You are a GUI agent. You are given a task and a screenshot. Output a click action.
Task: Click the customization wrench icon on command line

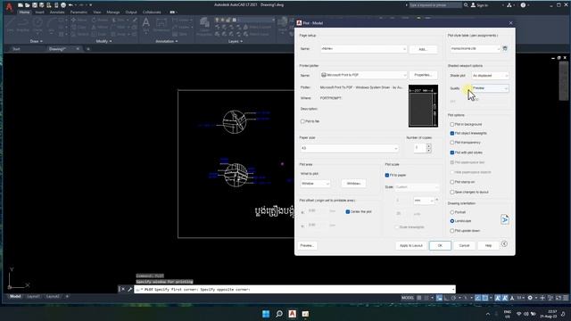129,289
